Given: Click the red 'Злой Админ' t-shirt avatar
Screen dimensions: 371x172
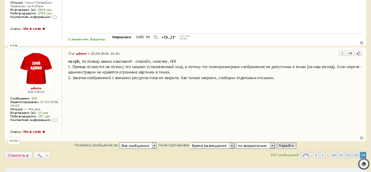Looking at the screenshot, I should [36, 69].
